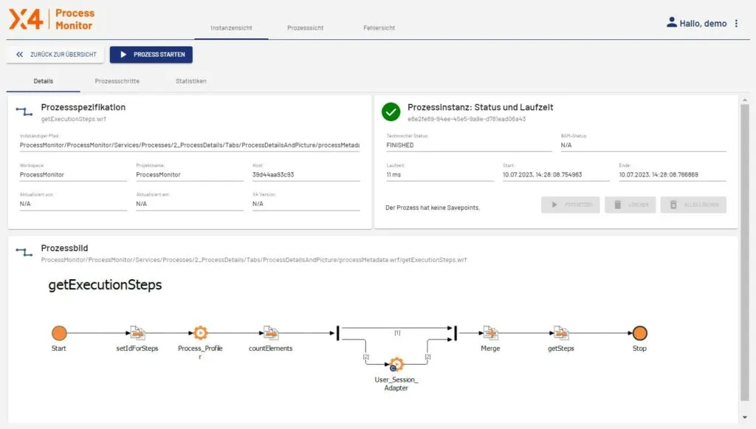
Task: Open the Fehlersicht view
Action: (x=379, y=28)
